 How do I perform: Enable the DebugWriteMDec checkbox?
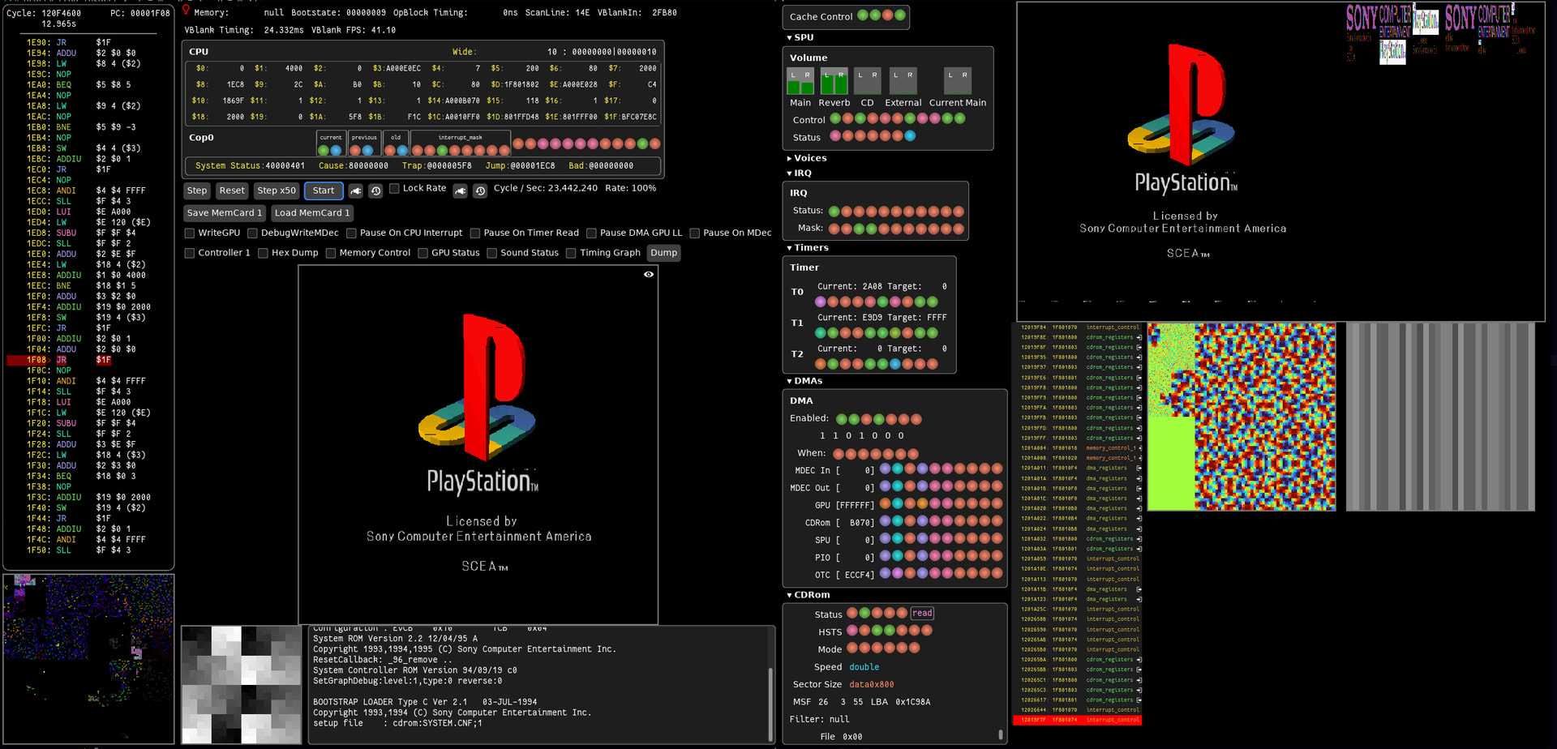[252, 233]
